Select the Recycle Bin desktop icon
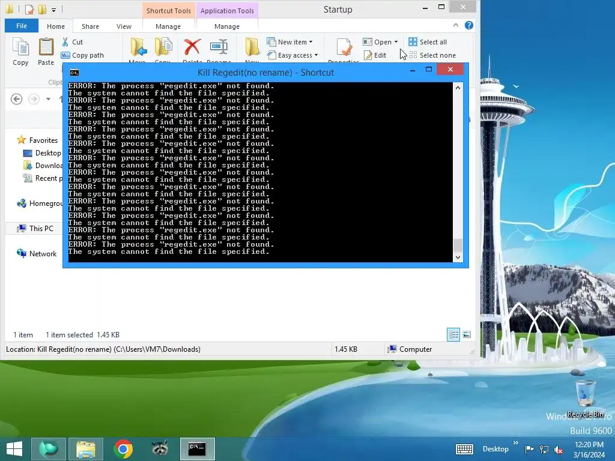Viewport: 615px width, 461px height. [586, 399]
